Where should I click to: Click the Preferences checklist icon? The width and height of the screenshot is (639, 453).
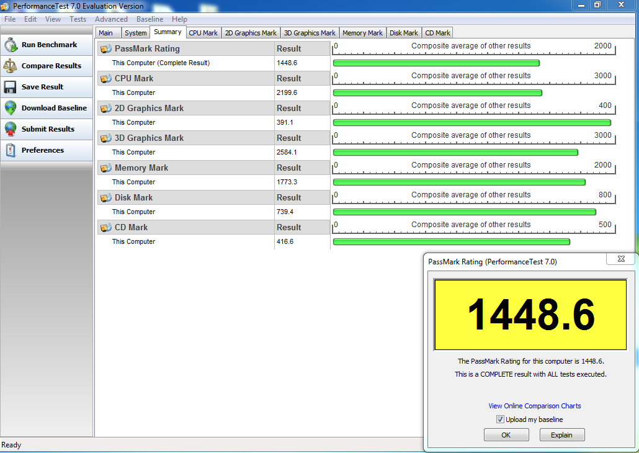11,150
